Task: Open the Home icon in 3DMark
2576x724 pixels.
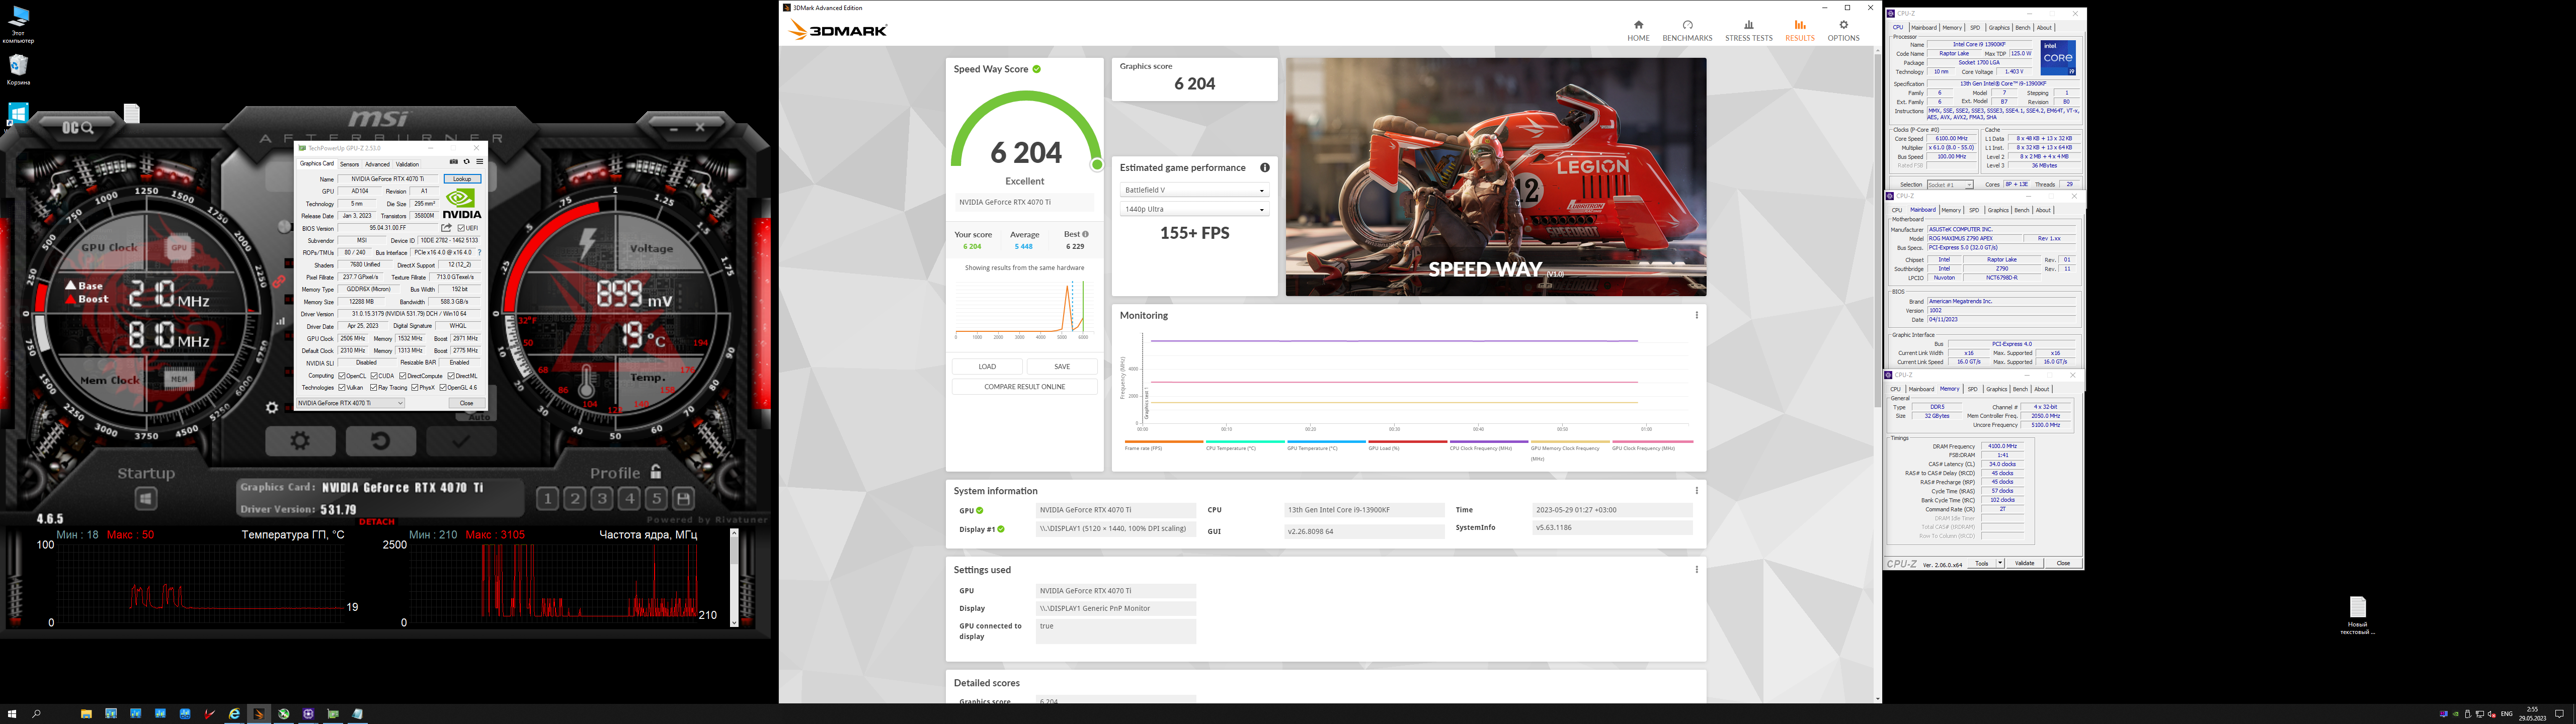Action: [x=1638, y=31]
